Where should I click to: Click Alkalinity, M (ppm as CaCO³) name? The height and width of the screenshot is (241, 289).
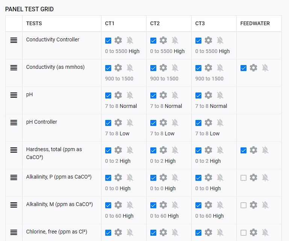[59, 204]
